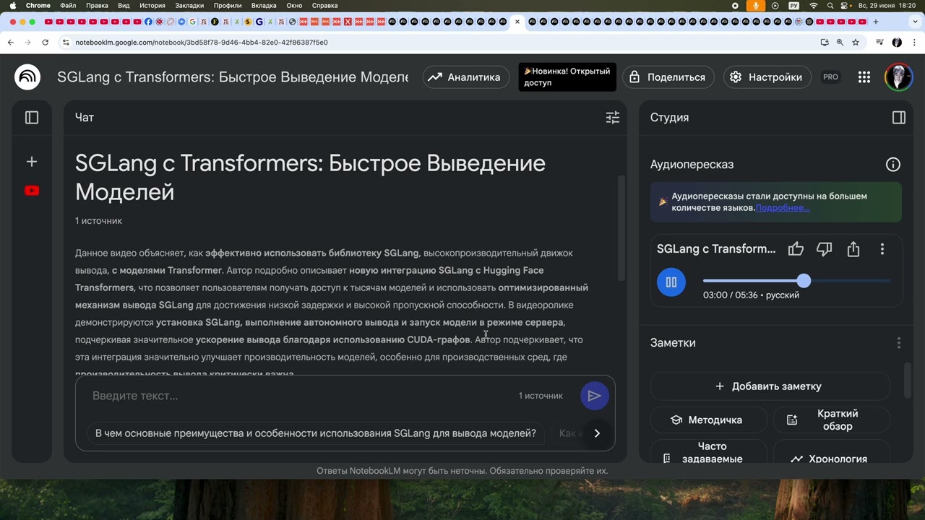The height and width of the screenshot is (520, 925).
Task: Click the address bar URL
Action: (202, 43)
